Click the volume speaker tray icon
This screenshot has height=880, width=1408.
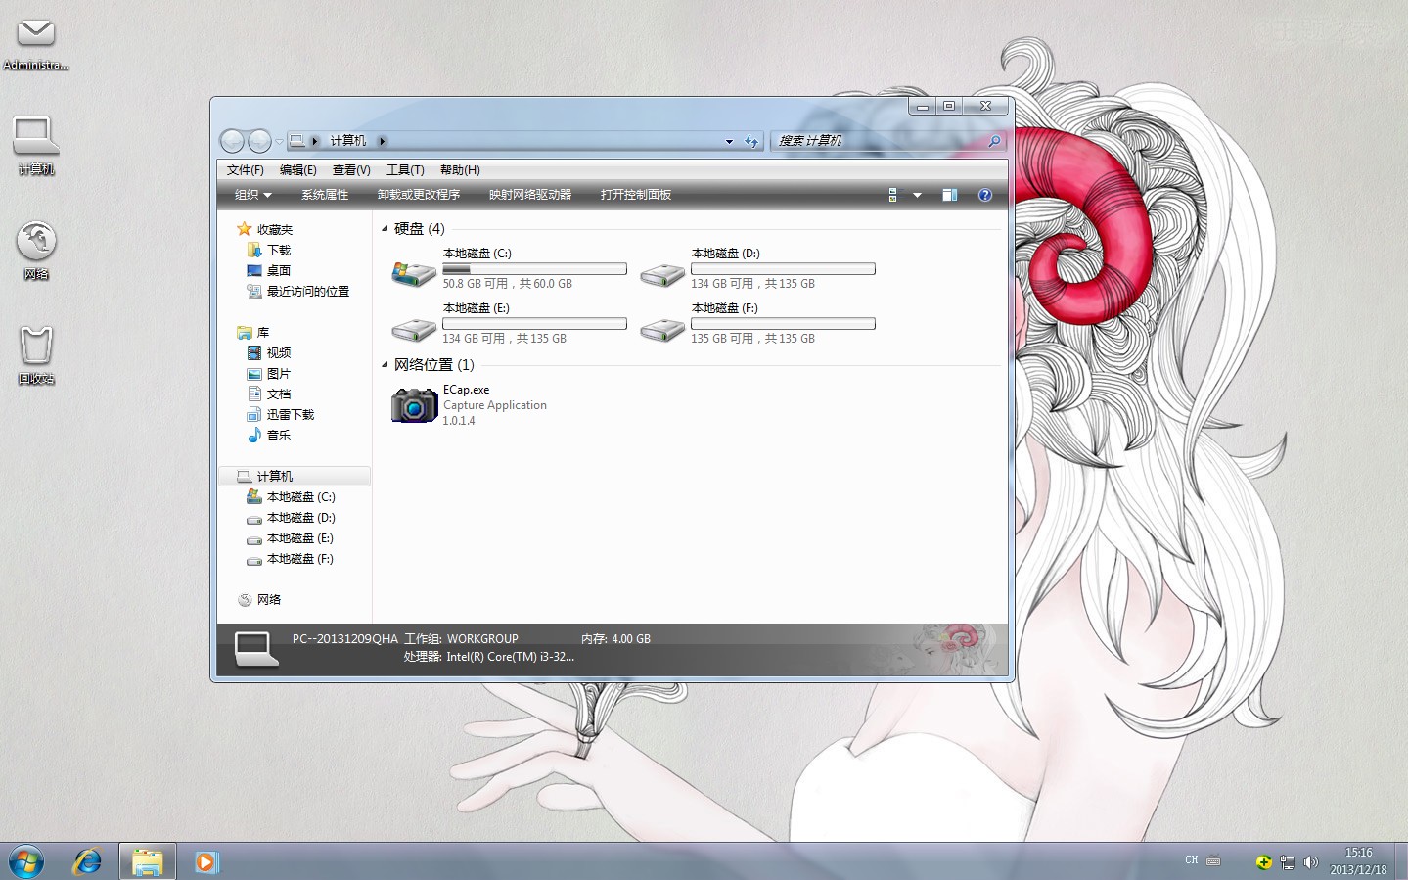coord(1310,862)
